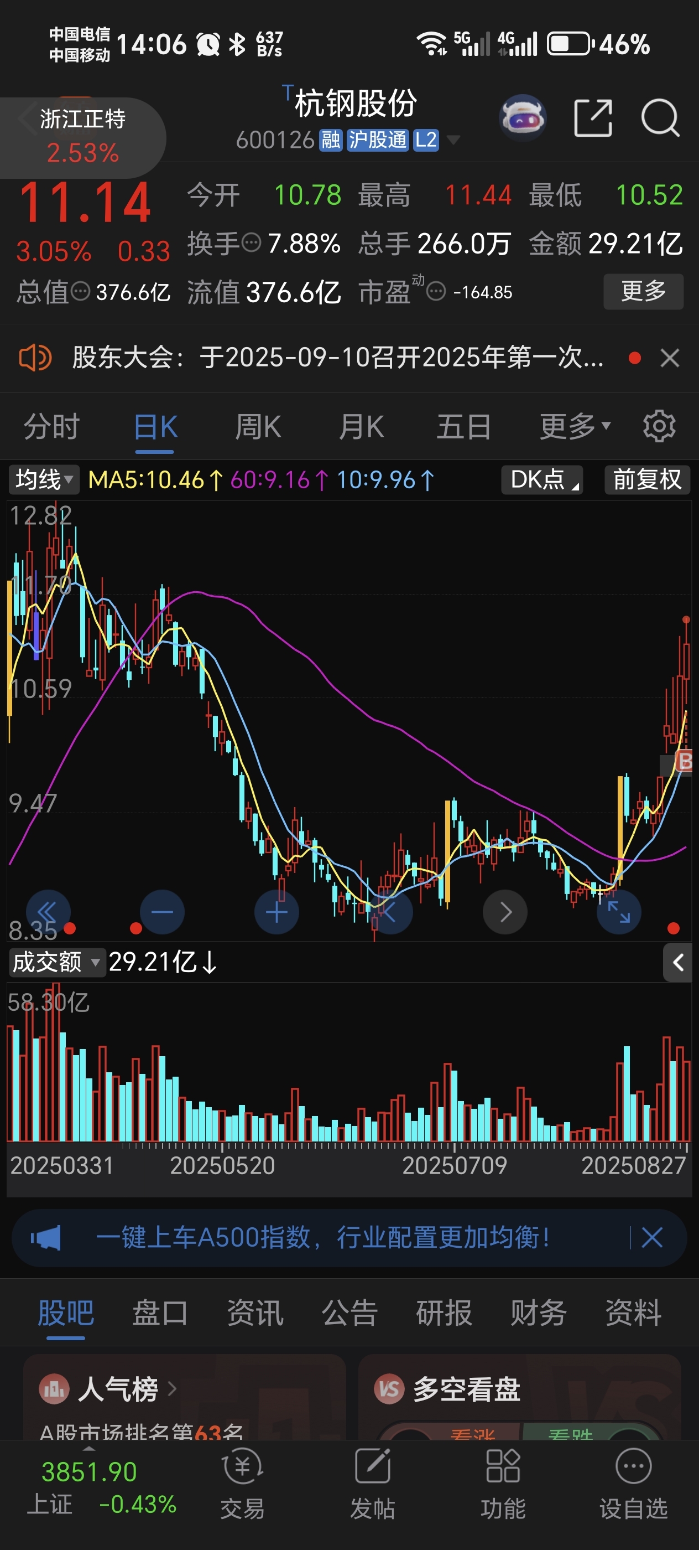Open 一键上车A500指数 promo link
The image size is (699, 1550).
[x=323, y=1238]
